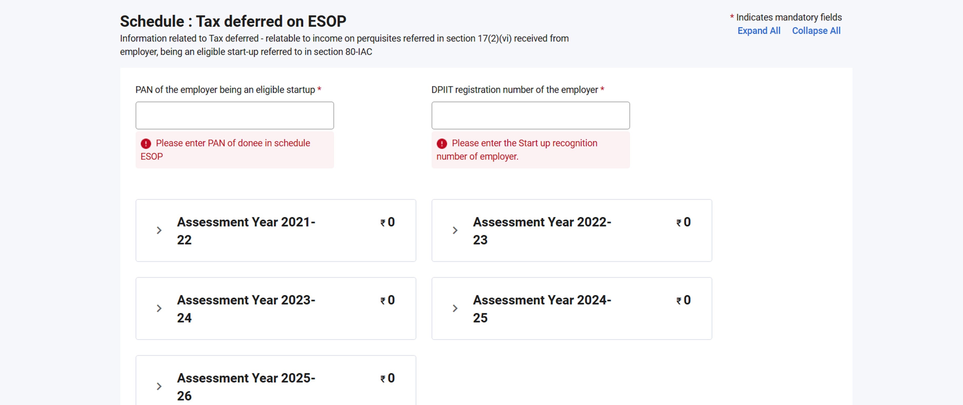The width and height of the screenshot is (963, 405).
Task: Click rupee amount in 2022-23 card
Action: click(683, 222)
